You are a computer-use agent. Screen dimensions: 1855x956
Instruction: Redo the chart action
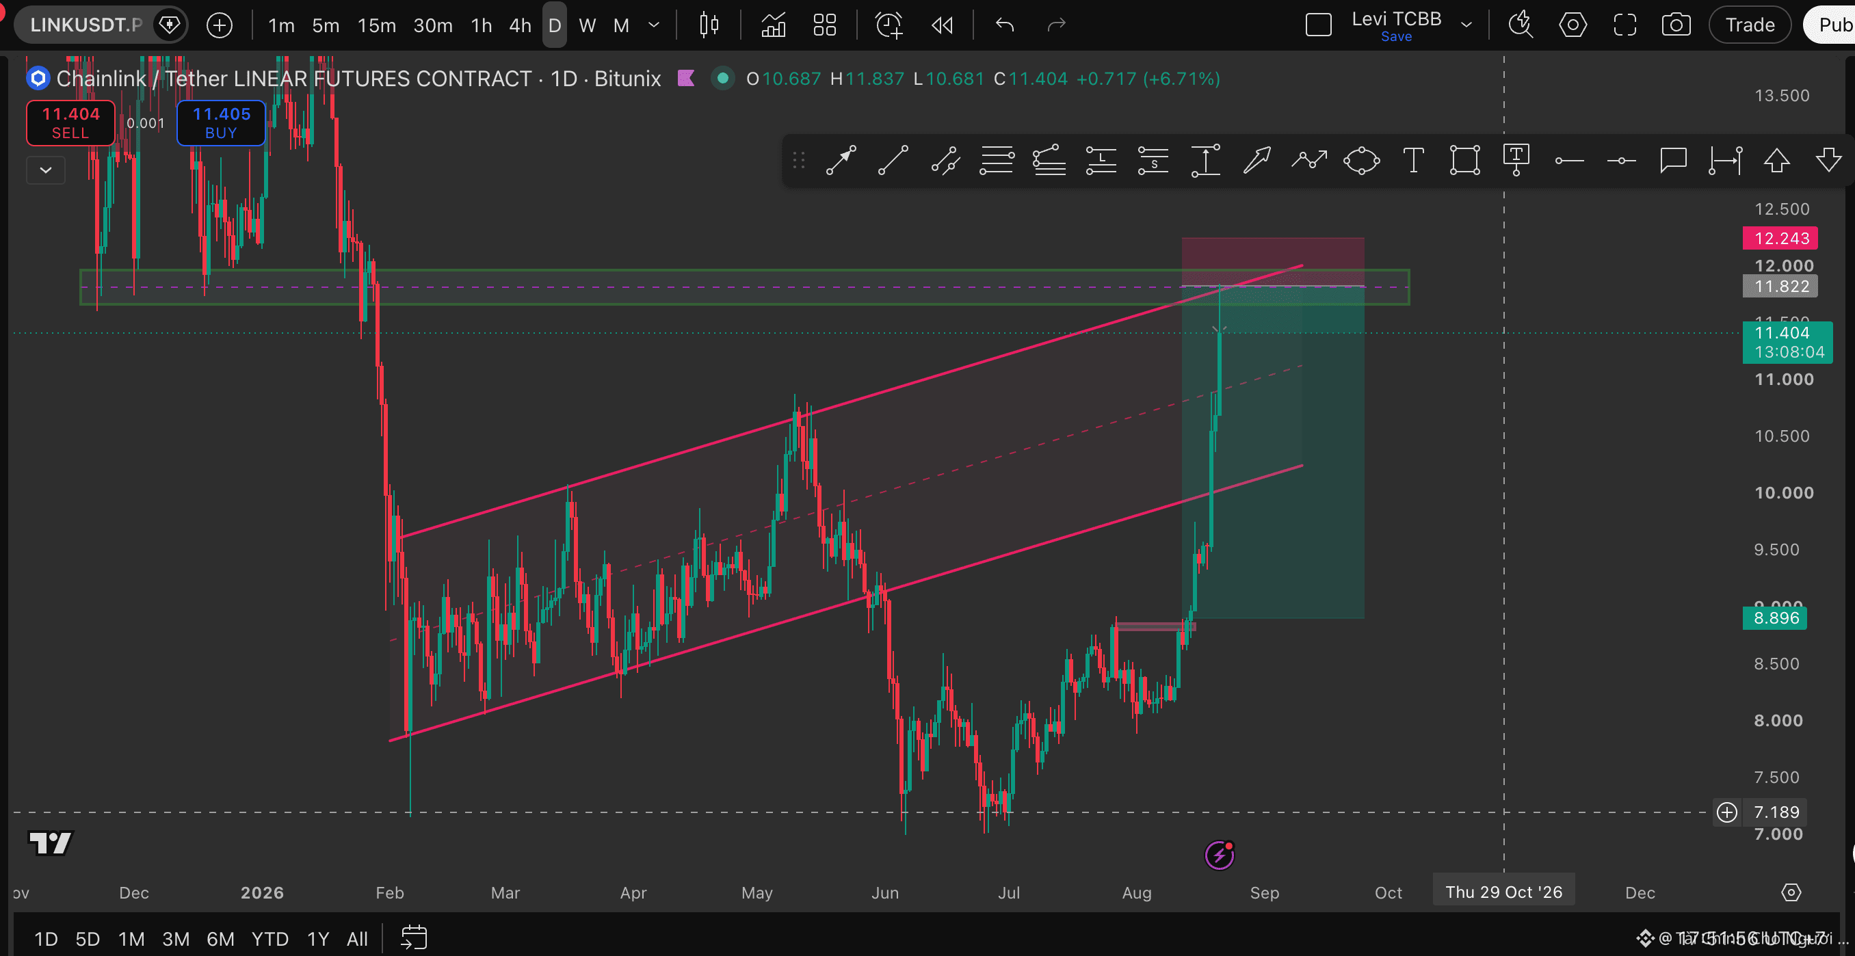1056,25
